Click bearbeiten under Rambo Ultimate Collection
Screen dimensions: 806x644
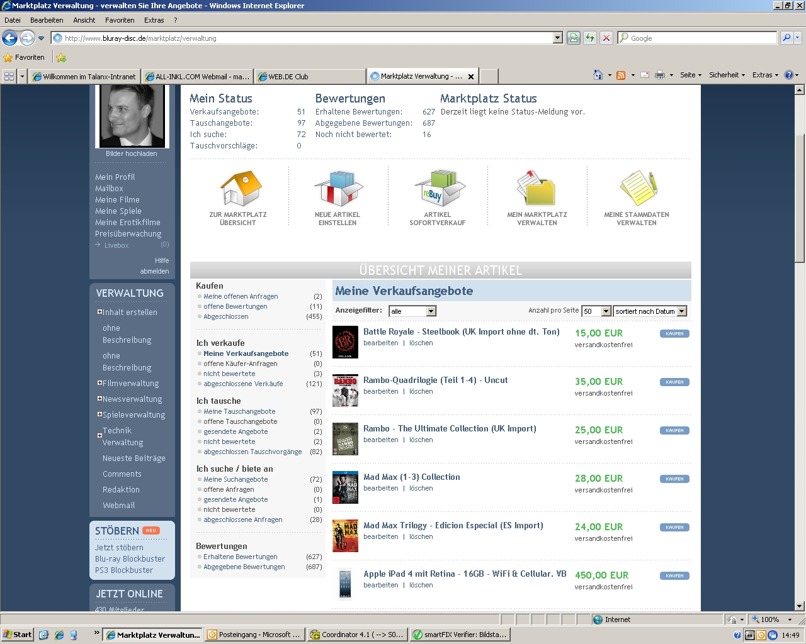tap(381, 440)
